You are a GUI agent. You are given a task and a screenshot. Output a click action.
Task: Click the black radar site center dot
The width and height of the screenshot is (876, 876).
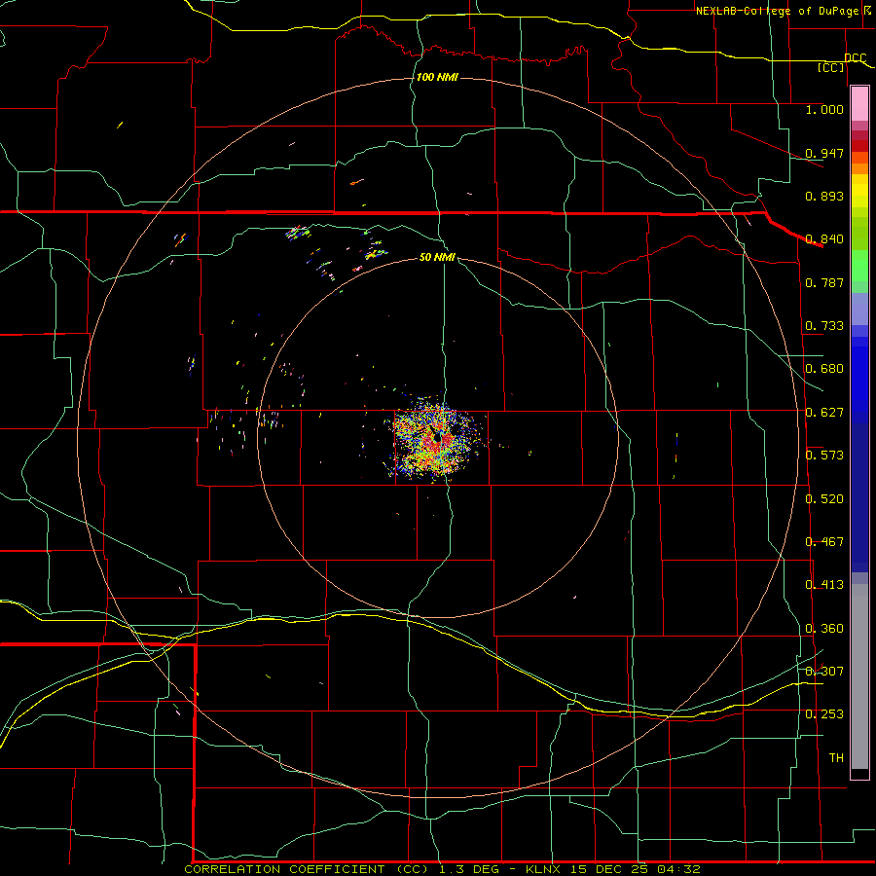click(x=437, y=440)
